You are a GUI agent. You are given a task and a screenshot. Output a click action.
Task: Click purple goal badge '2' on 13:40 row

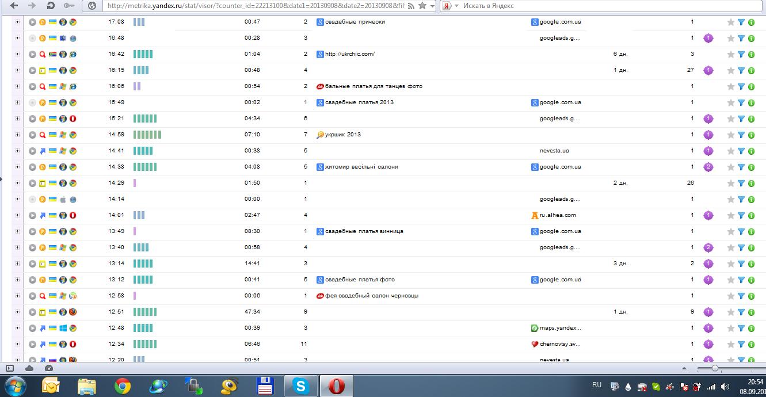708,247
